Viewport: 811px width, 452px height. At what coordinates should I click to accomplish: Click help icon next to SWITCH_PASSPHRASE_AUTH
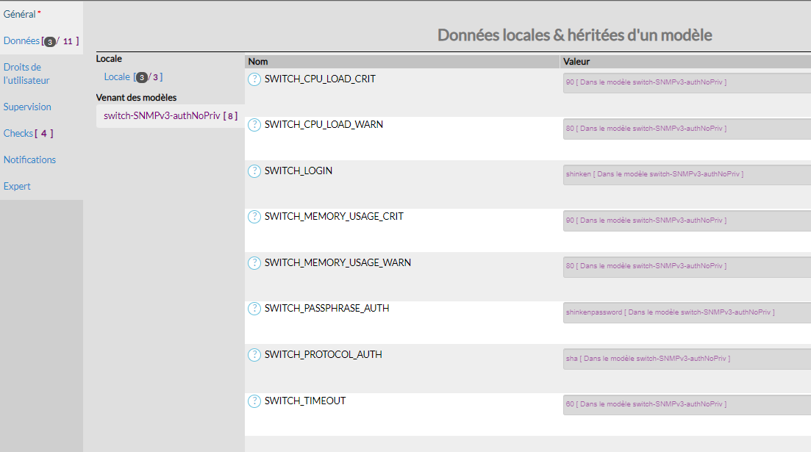tap(254, 309)
